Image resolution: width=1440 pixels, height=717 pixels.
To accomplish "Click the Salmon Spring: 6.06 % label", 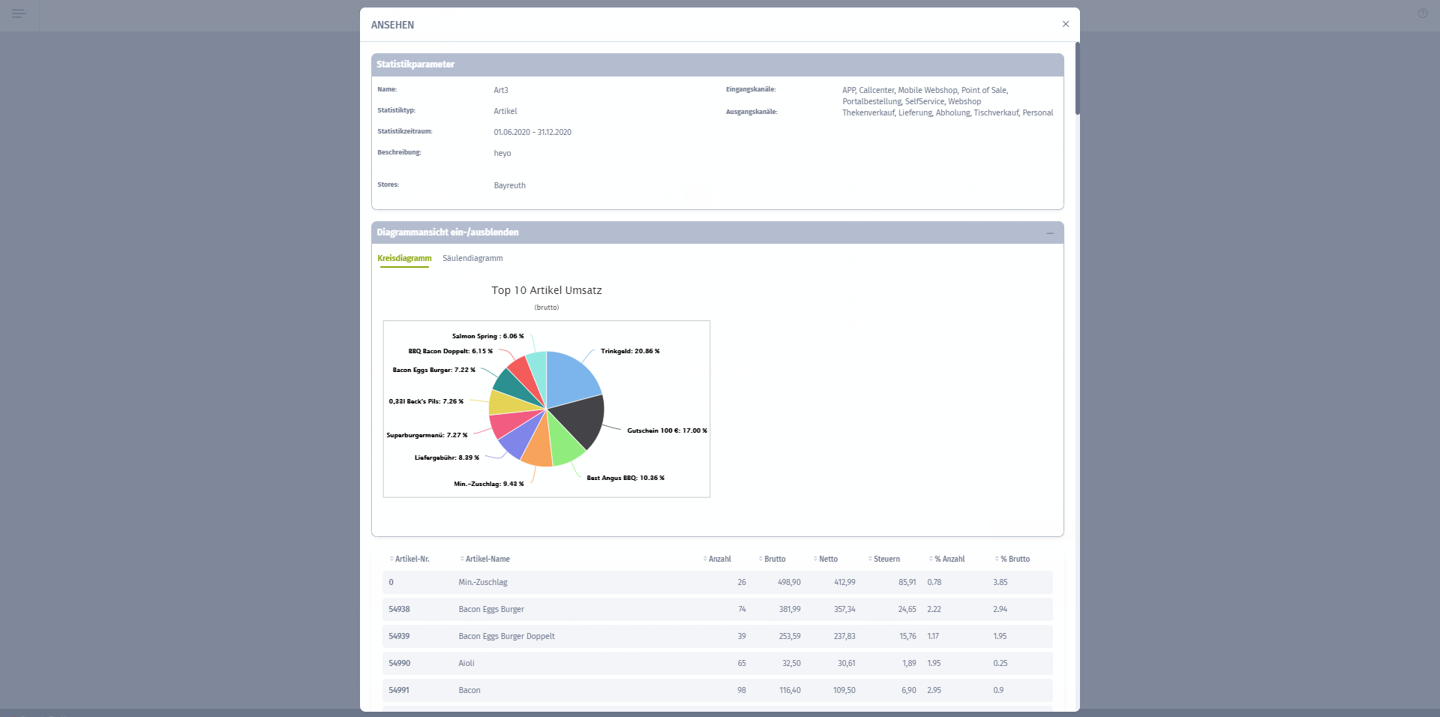I will coord(487,336).
